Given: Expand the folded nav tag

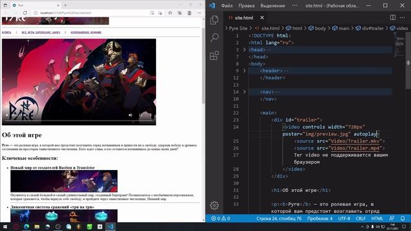Looking at the screenshot, I should pos(244,92).
